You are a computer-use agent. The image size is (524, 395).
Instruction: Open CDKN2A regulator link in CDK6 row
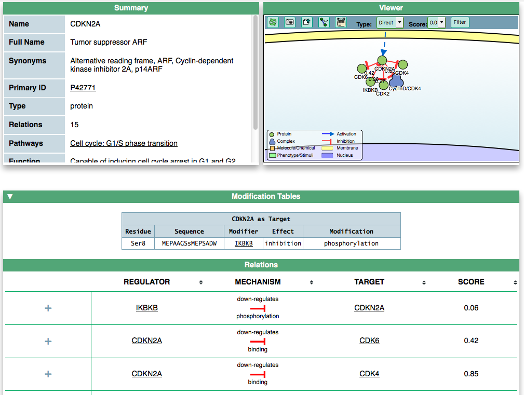click(x=146, y=340)
